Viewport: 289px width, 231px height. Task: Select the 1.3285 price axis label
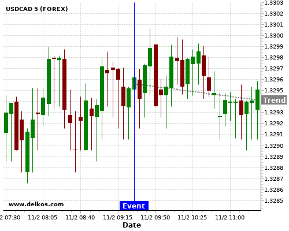273,201
